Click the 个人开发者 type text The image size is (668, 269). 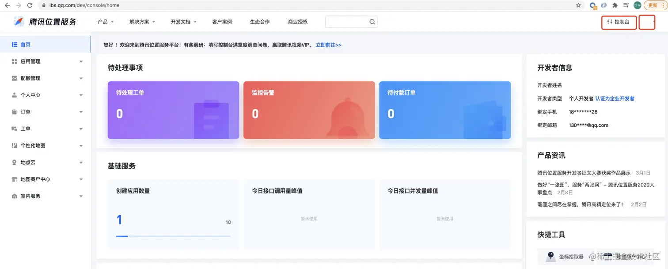click(x=581, y=99)
